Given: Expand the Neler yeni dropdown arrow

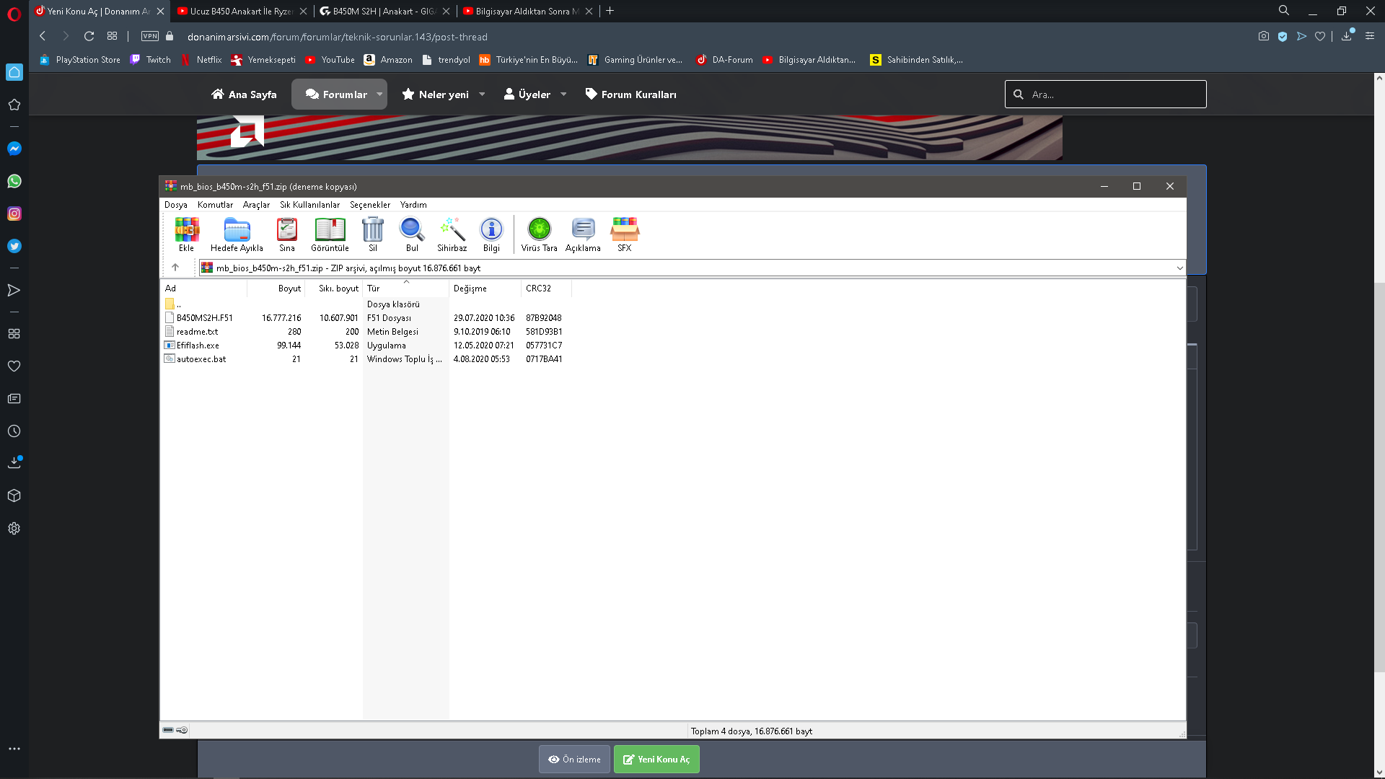Looking at the screenshot, I should point(482,94).
